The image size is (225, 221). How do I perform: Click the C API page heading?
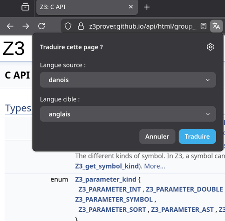(x=17, y=75)
